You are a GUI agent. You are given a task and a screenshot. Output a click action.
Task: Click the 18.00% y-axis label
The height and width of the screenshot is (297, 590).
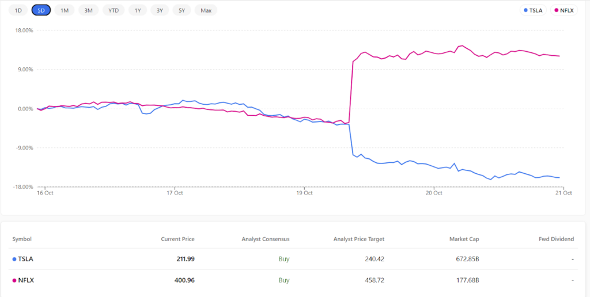(x=25, y=30)
